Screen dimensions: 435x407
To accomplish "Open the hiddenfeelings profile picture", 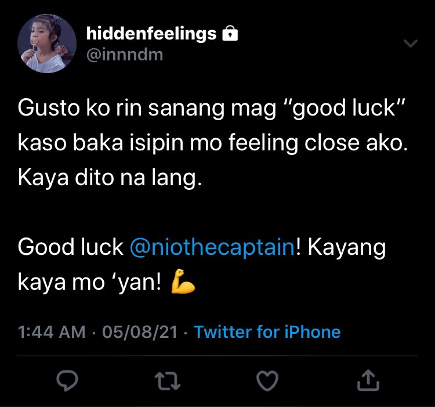I will pos(47,44).
